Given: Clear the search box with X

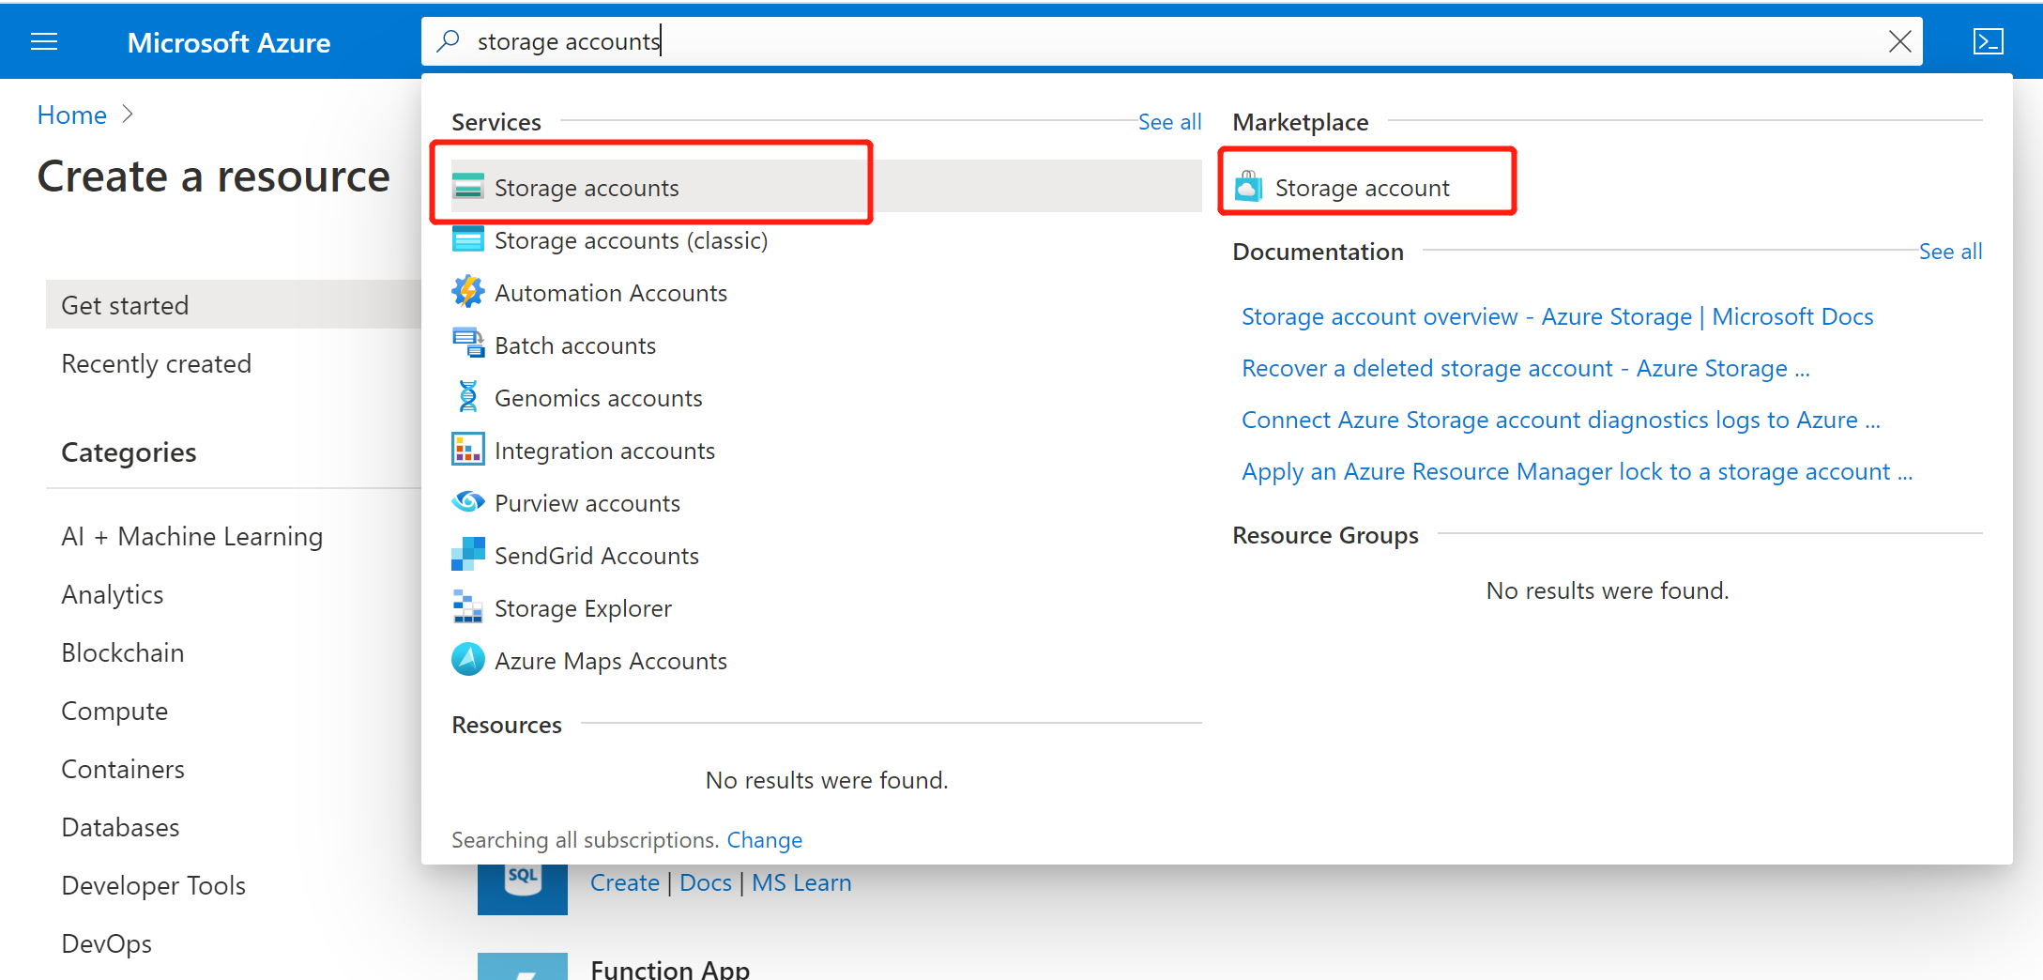Looking at the screenshot, I should (1899, 41).
